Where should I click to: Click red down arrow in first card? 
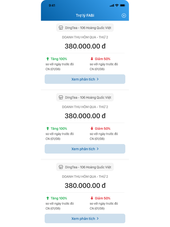click(92, 59)
